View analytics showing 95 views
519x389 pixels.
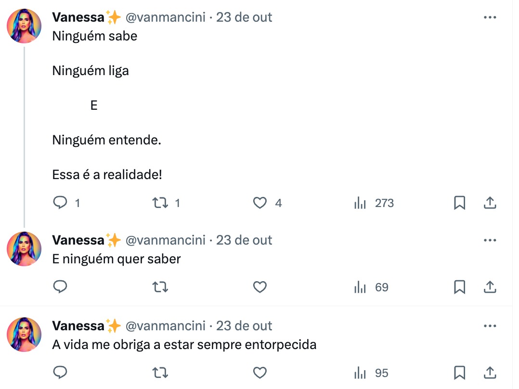[371, 373]
